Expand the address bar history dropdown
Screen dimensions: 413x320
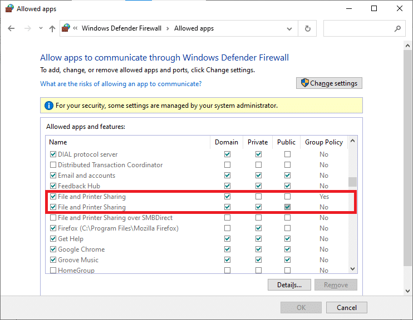click(289, 28)
